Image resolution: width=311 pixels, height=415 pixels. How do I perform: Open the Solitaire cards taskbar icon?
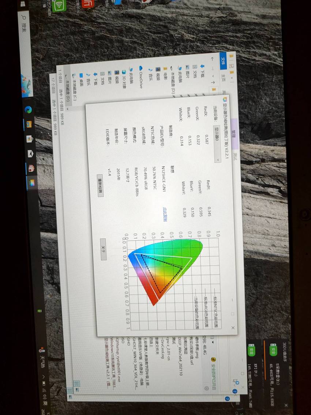pyautogui.click(x=32, y=168)
